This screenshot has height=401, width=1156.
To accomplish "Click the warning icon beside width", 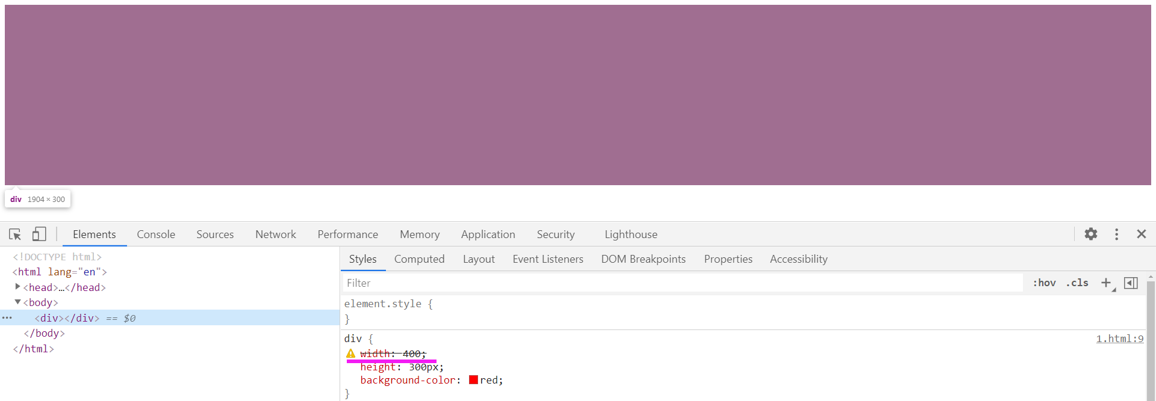I will click(350, 354).
